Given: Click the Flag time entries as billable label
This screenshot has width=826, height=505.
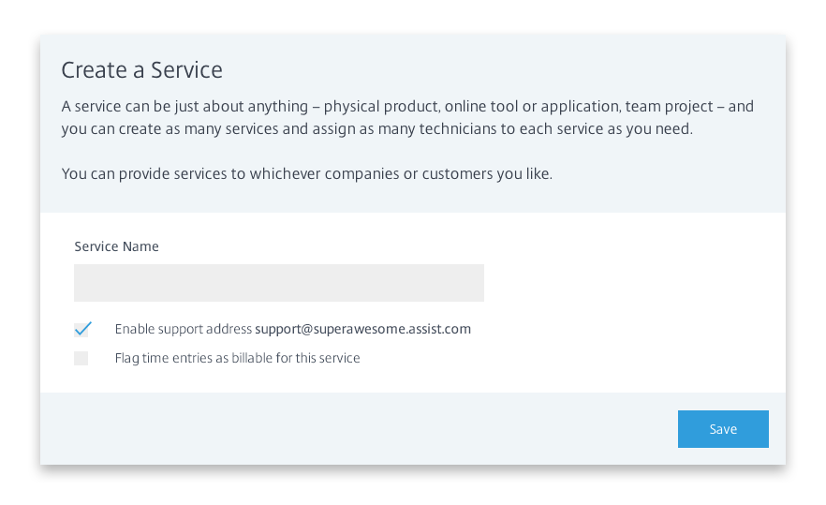Looking at the screenshot, I should coord(237,358).
